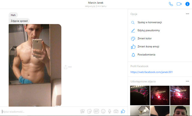This screenshot has height=116, width=192.
Task: Open the shared face selfie thumbnail
Action: tap(180, 111)
